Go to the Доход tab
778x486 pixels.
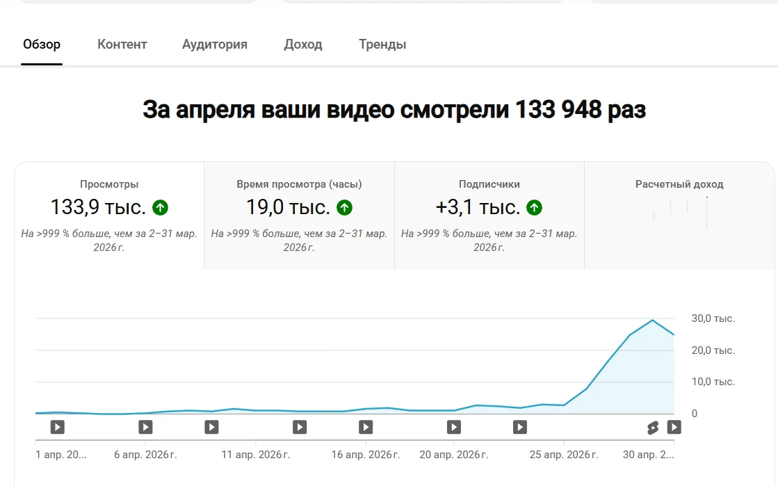point(303,44)
